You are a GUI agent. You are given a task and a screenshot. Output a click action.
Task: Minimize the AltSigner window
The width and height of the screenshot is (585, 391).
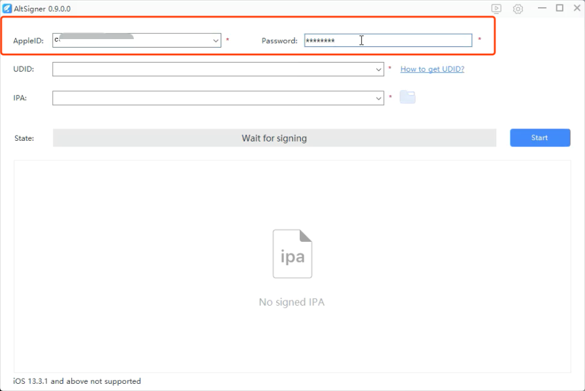point(542,8)
